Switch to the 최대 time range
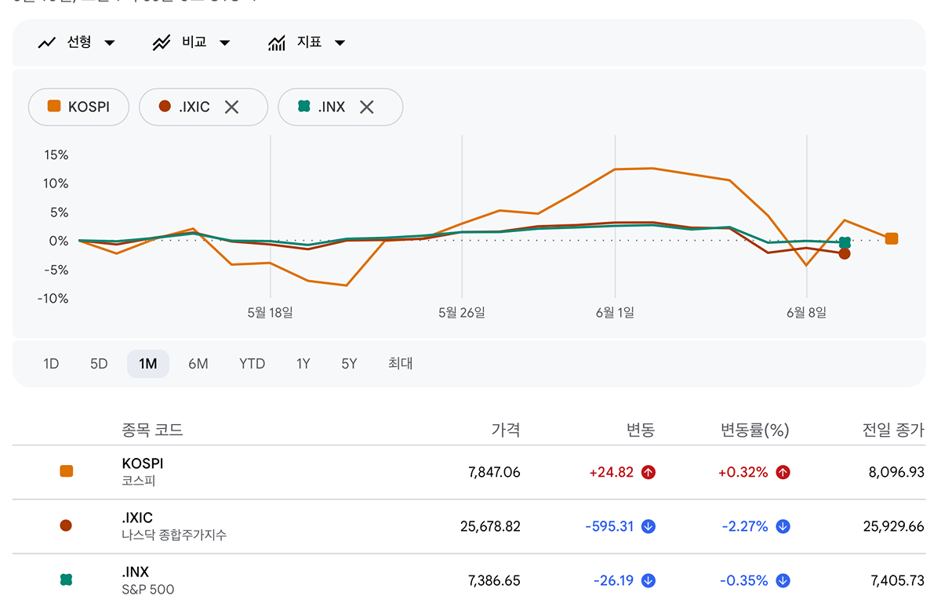Screen dimensions: 941x603 coord(400,364)
